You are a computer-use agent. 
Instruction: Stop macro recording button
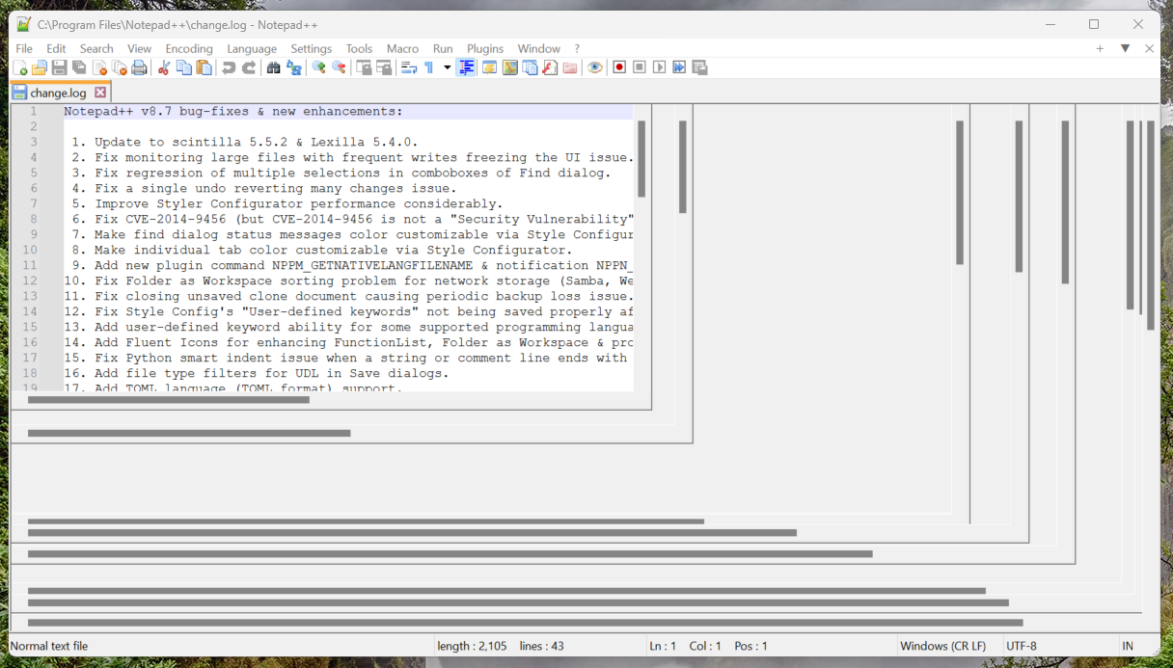click(x=640, y=67)
